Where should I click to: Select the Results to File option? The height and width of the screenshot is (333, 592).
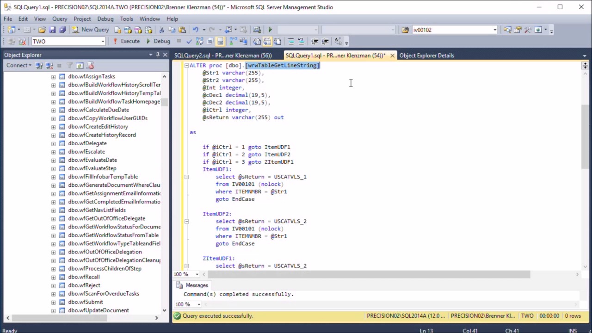(277, 41)
